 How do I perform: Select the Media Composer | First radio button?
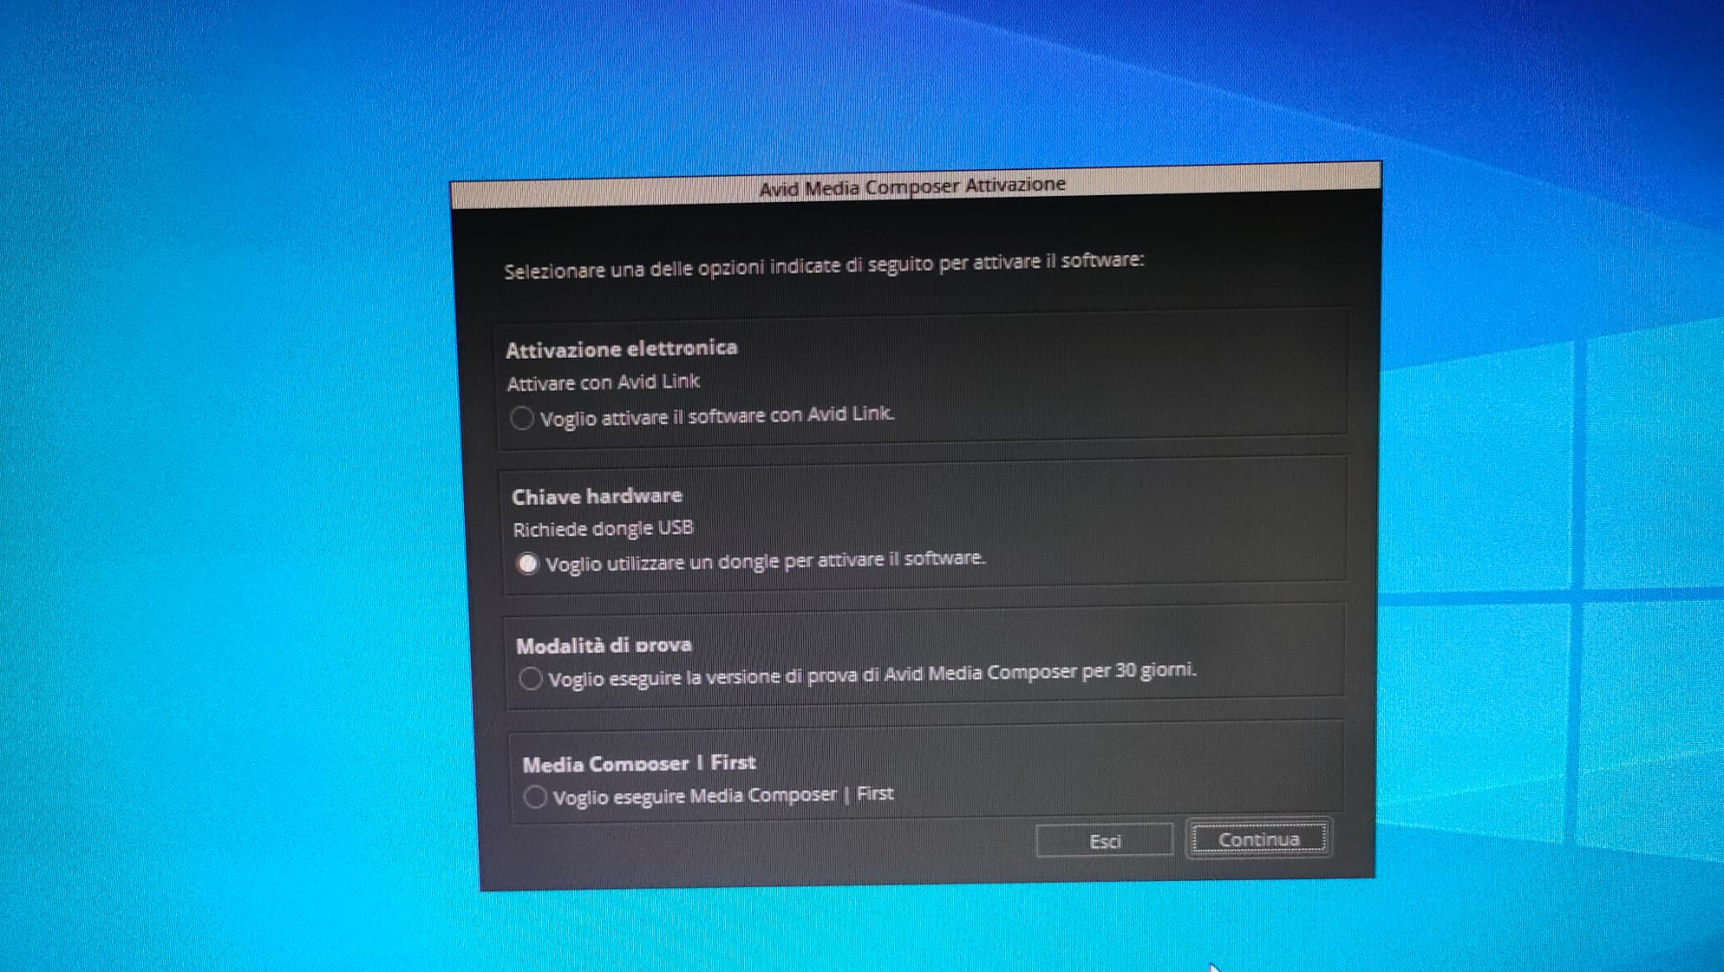click(535, 796)
